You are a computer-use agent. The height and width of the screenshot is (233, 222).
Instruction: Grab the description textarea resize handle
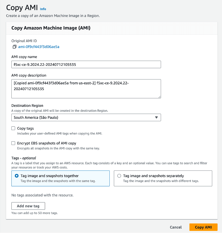pyautogui.click(x=159, y=96)
